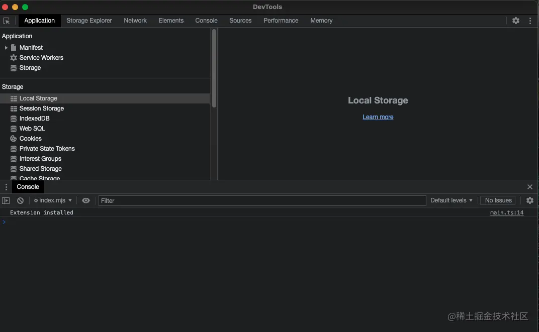This screenshot has height=332, width=539.
Task: Select the drawer Console tab
Action: 28,187
